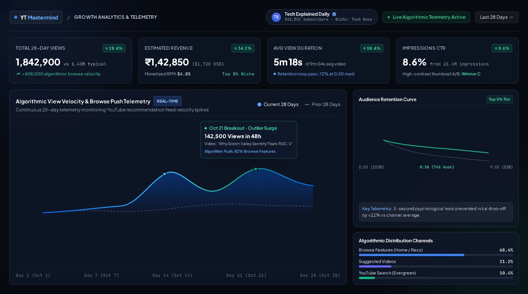Viewport: 528px width, 294px height.
Task: Click the 10.4% YouTube Search percentage
Action: pyautogui.click(x=506, y=273)
